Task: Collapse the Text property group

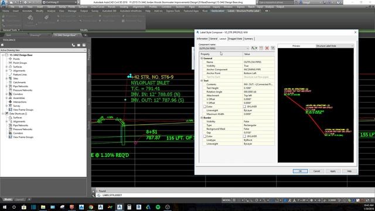Action: (x=202, y=81)
